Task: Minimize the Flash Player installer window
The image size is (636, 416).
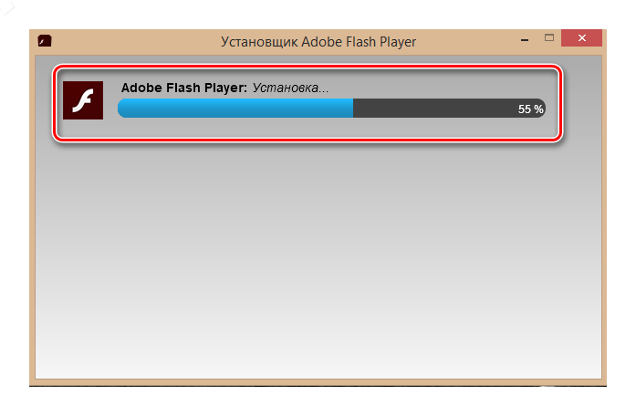Action: coord(525,40)
